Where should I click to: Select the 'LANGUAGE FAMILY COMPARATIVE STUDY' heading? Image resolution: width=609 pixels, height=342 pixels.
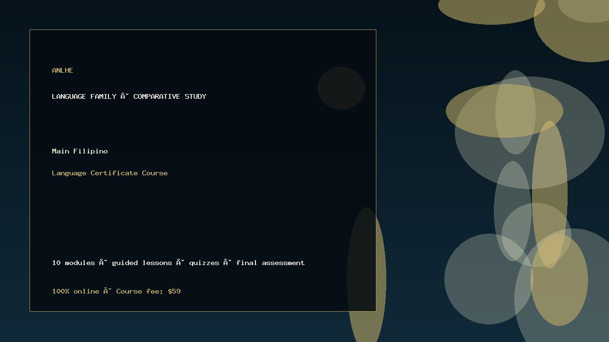pyautogui.click(x=129, y=96)
